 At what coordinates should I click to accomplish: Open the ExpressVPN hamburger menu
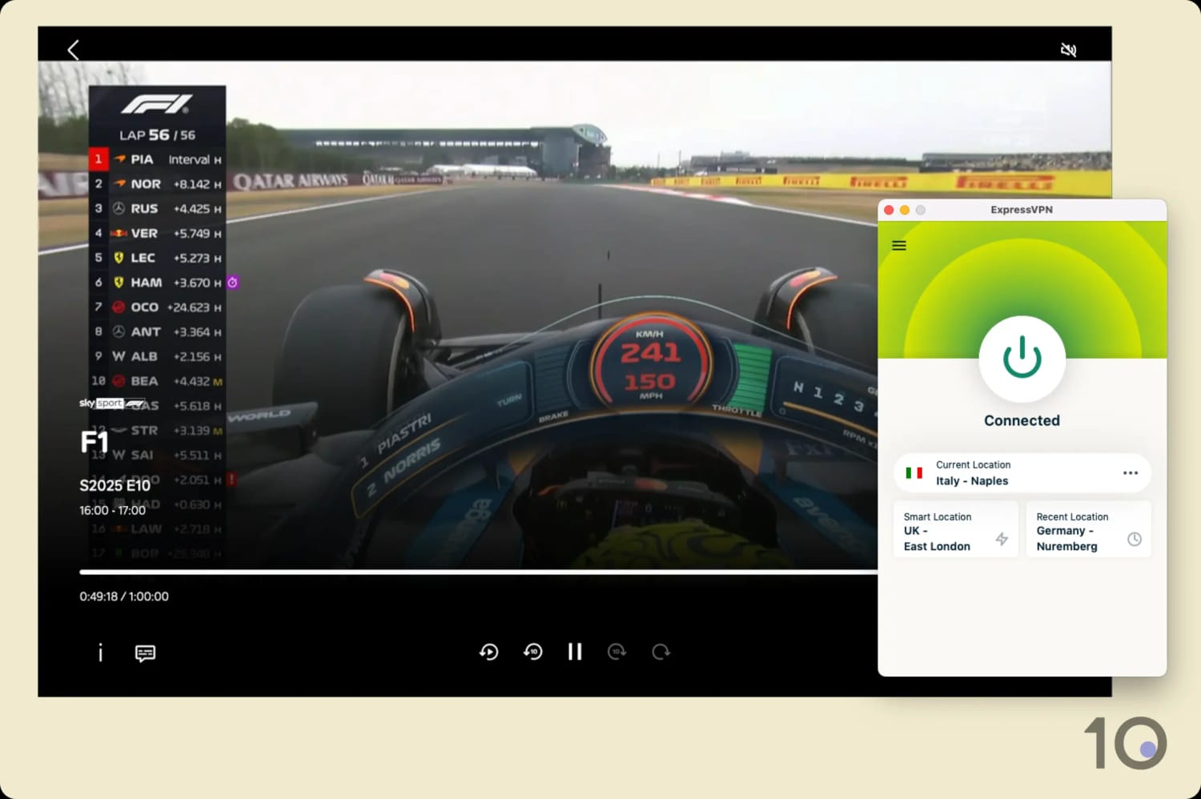(899, 246)
